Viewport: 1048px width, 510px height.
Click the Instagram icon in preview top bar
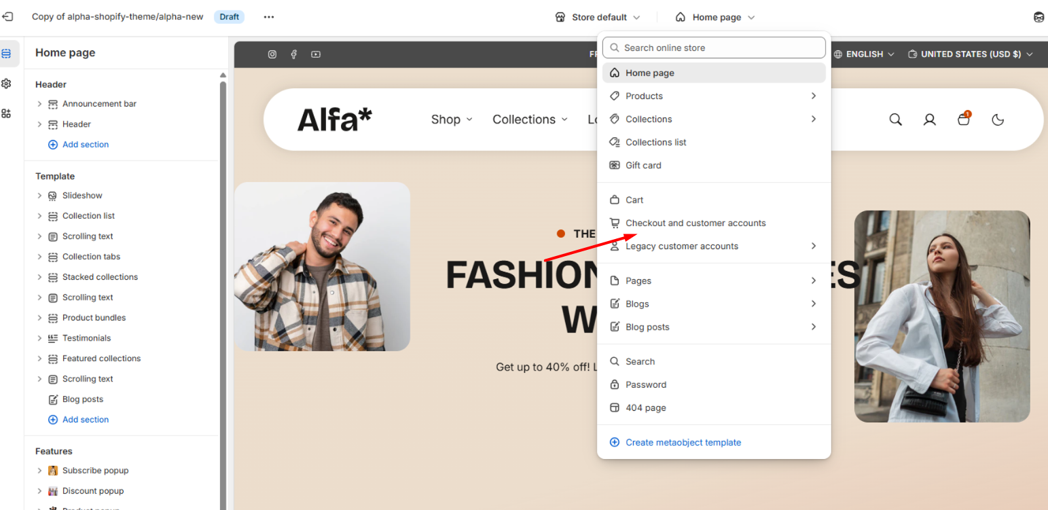coord(272,54)
